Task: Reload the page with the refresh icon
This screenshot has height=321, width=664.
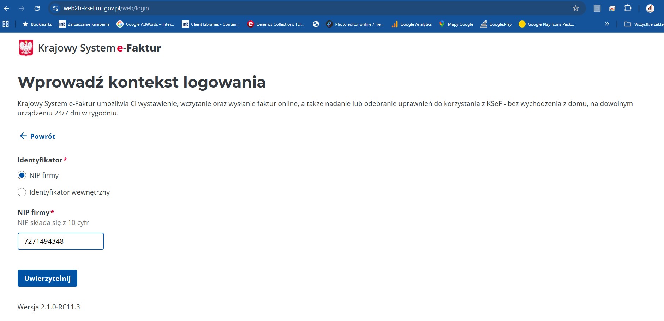Action: click(x=37, y=8)
